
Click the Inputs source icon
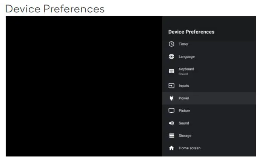click(x=171, y=86)
